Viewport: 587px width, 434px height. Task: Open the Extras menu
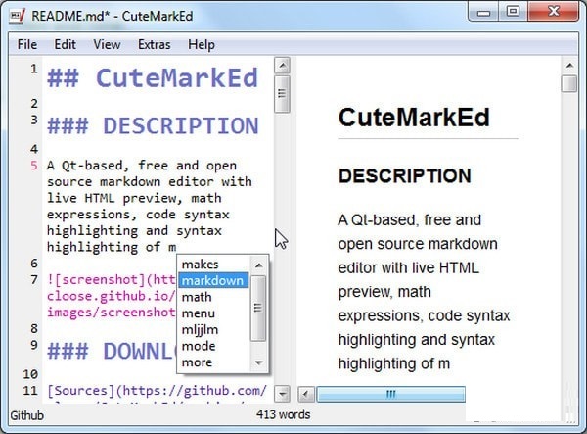click(155, 45)
